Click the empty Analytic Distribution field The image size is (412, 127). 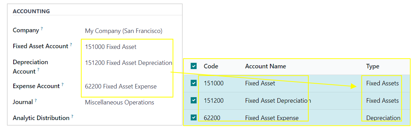132,118
